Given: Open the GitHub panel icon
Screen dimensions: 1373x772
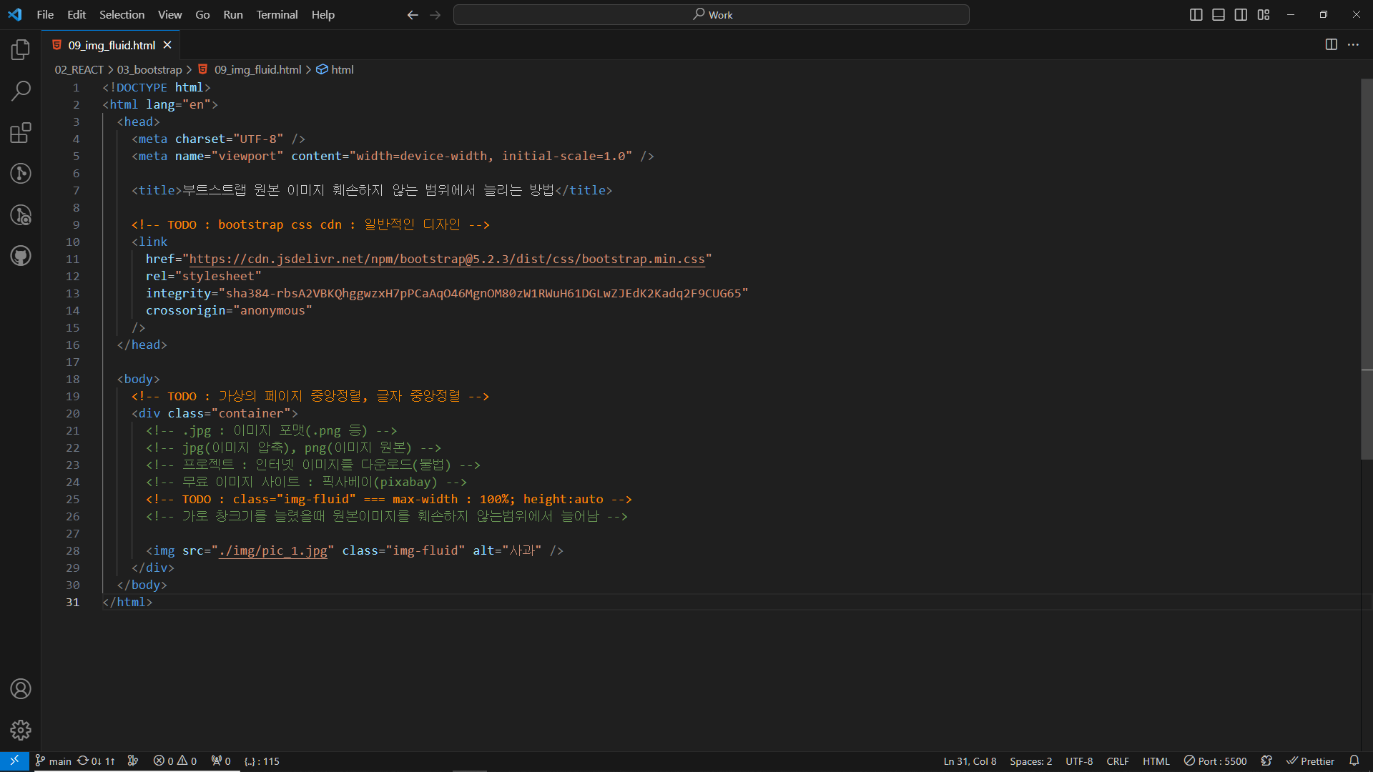Looking at the screenshot, I should click(x=21, y=256).
